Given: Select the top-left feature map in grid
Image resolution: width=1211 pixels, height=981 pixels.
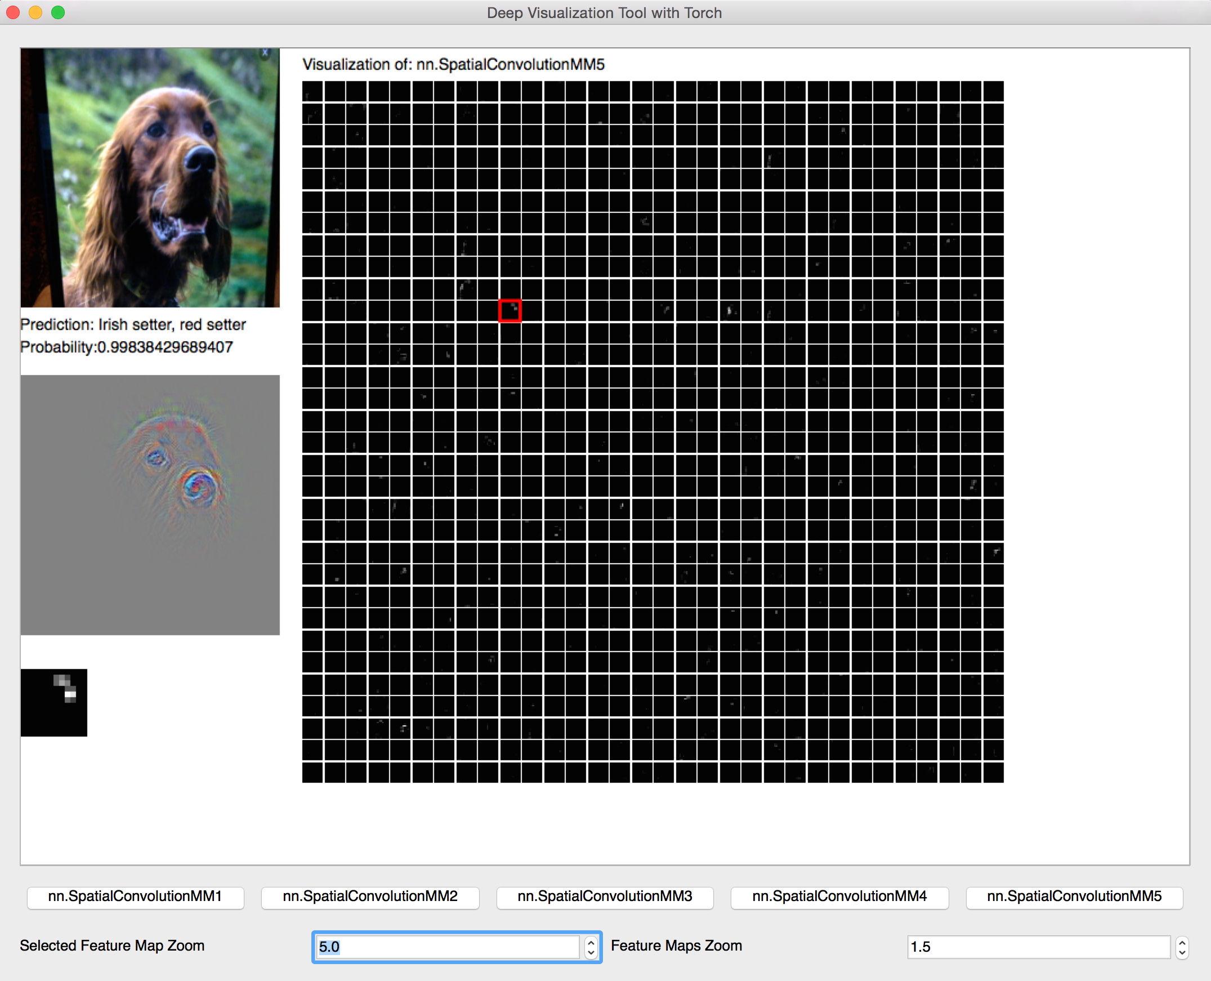Looking at the screenshot, I should click(x=312, y=91).
